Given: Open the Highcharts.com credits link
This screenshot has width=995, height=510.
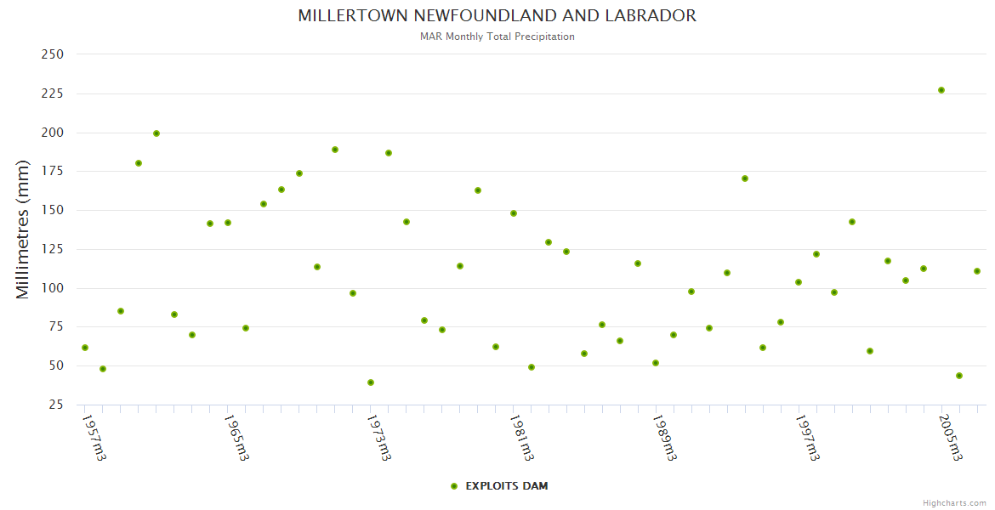Looking at the screenshot, I should (954, 502).
